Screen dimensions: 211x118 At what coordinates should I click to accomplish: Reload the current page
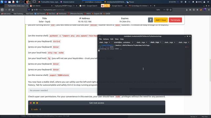pos(9,10)
